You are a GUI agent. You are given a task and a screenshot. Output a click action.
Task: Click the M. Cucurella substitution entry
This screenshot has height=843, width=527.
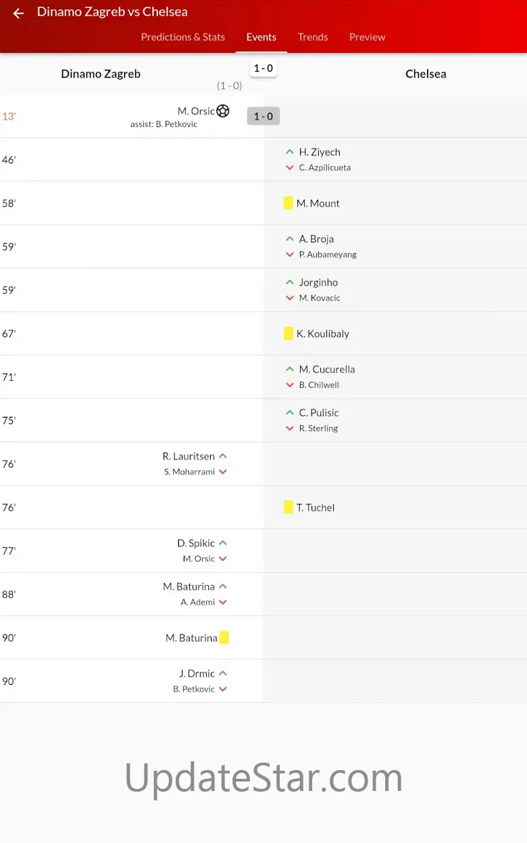(x=327, y=369)
